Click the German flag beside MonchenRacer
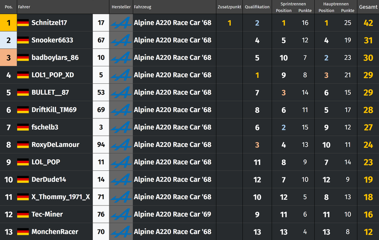The width and height of the screenshot is (379, 240). click(23, 232)
